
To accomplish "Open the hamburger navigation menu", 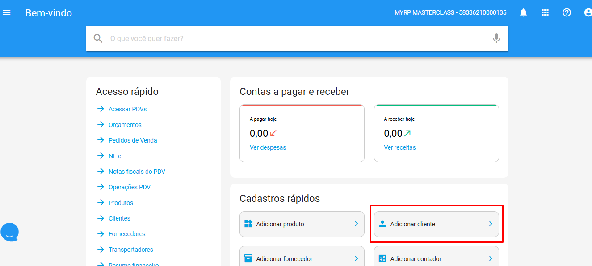I will 7,12.
